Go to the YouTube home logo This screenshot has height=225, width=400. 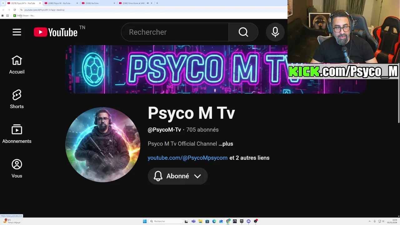tap(56, 32)
